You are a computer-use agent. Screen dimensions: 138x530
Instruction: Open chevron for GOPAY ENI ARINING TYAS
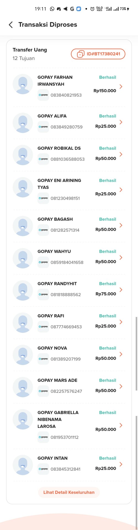pos(121,190)
